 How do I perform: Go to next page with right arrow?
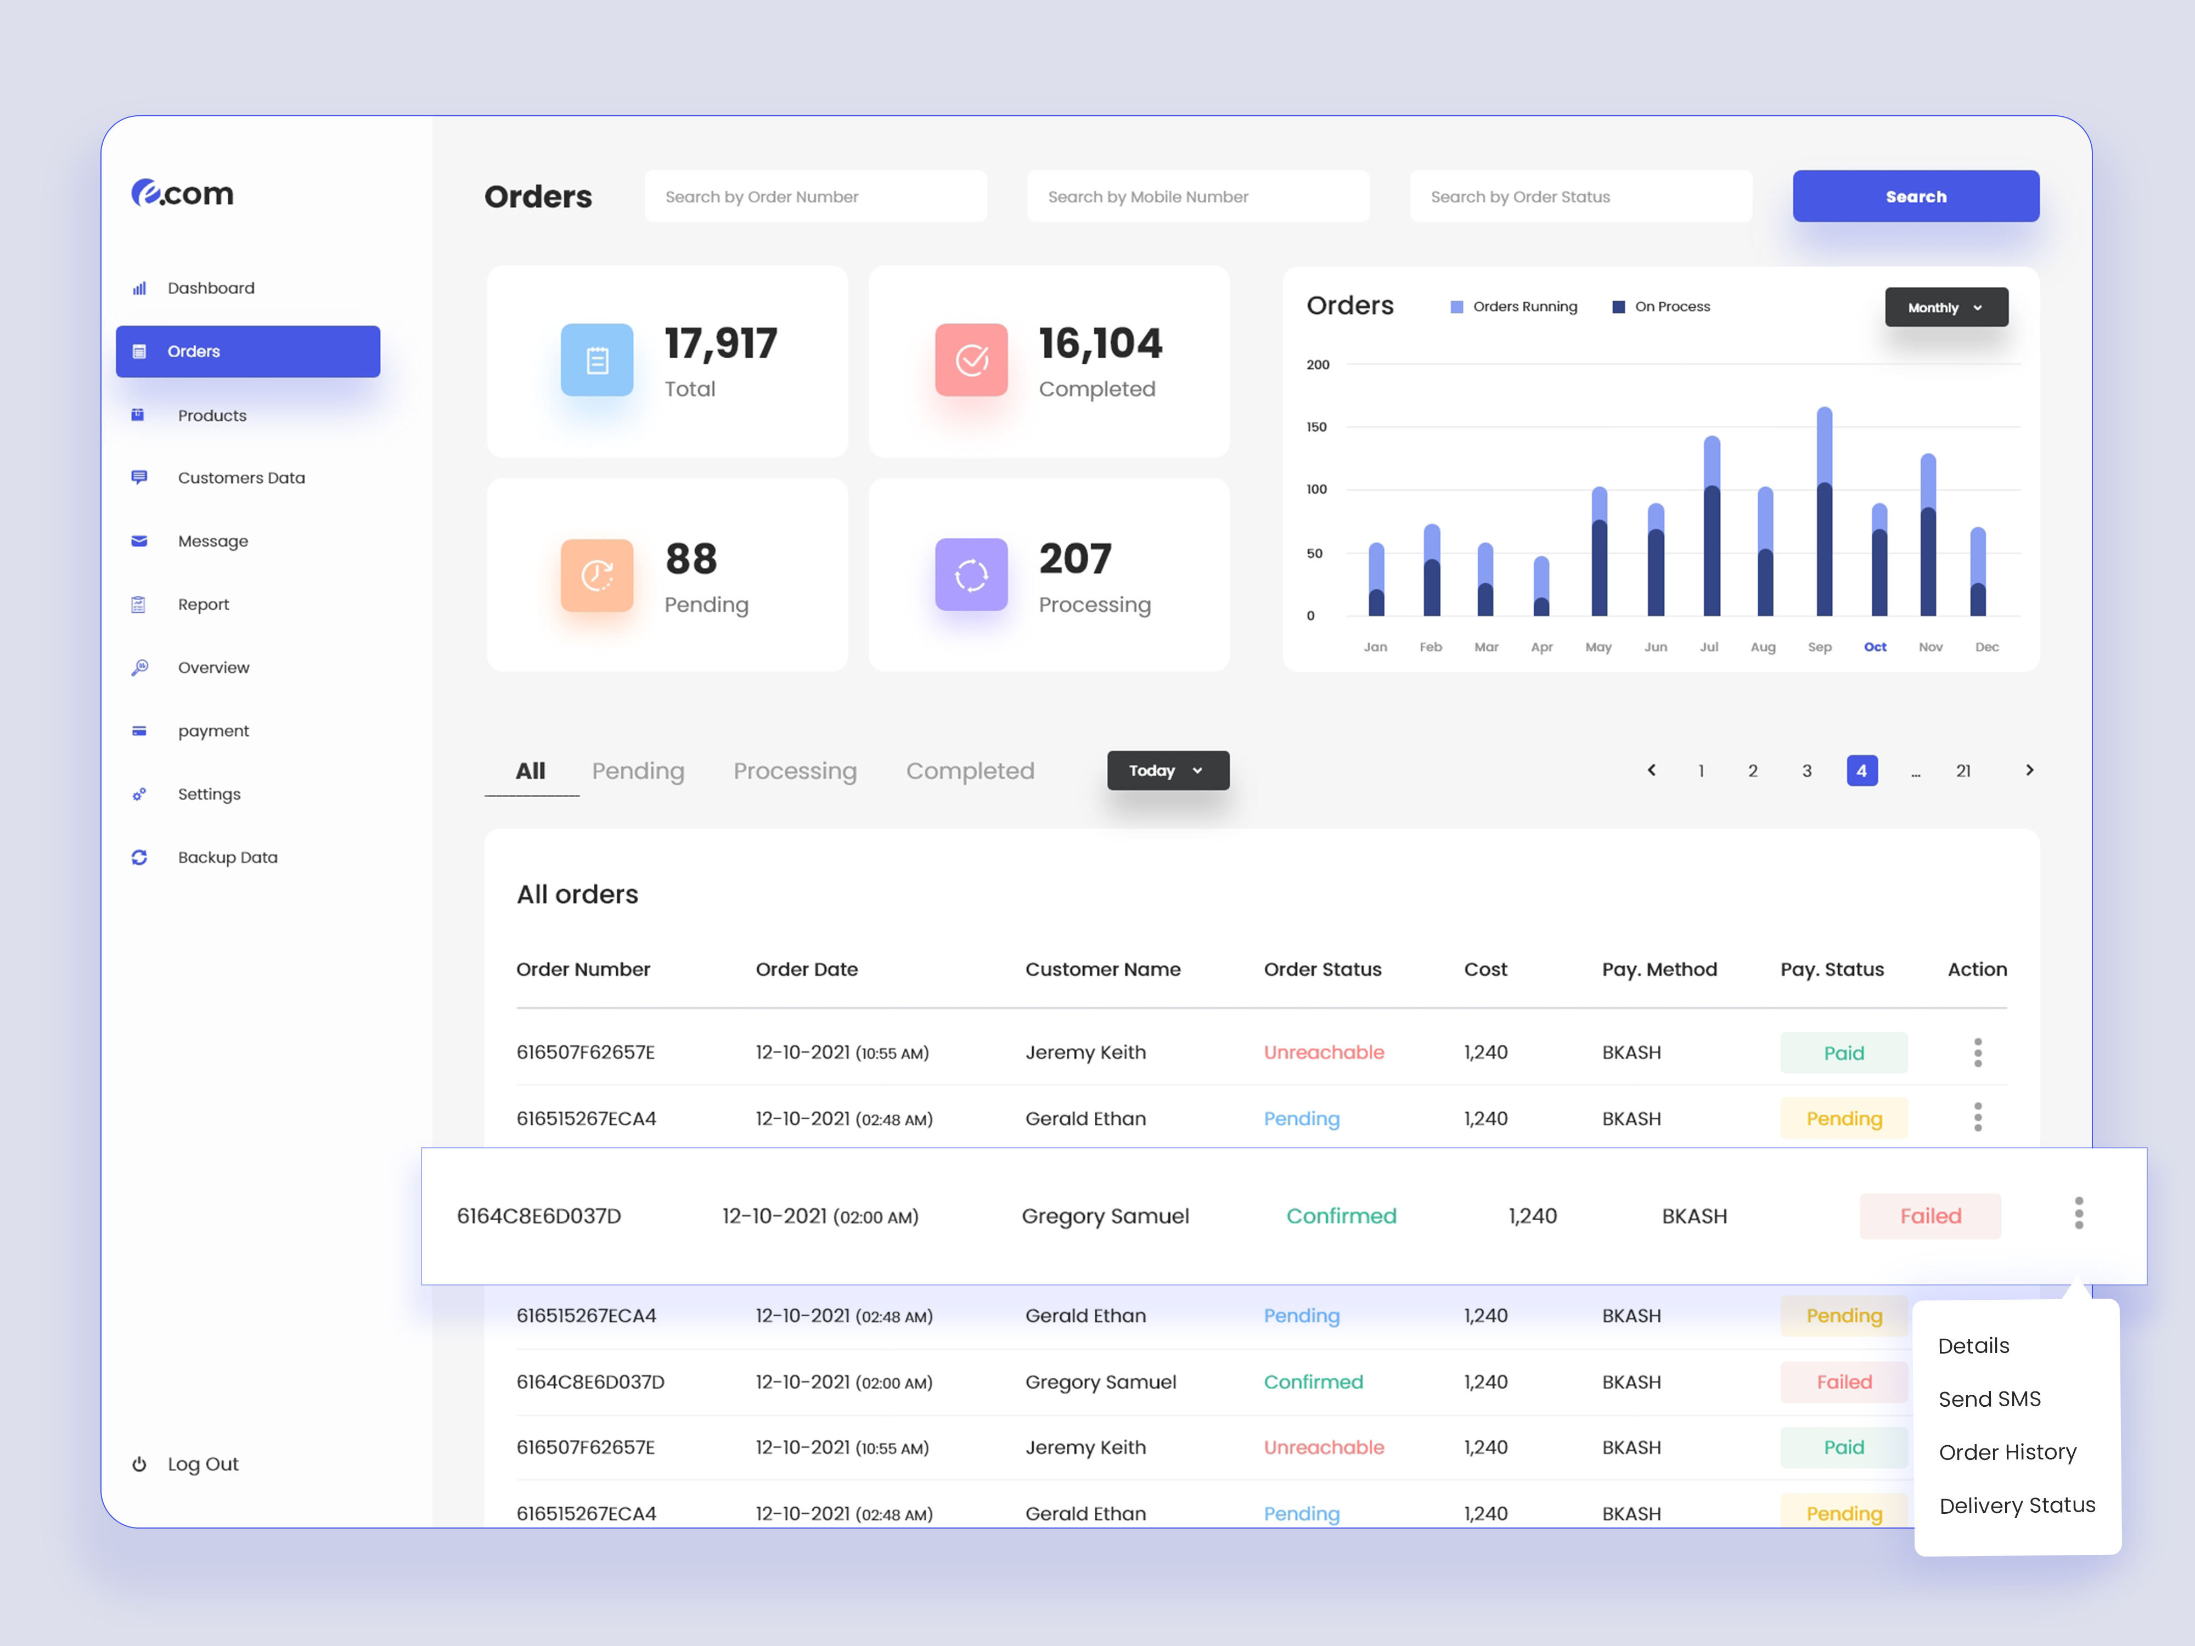pyautogui.click(x=2028, y=770)
